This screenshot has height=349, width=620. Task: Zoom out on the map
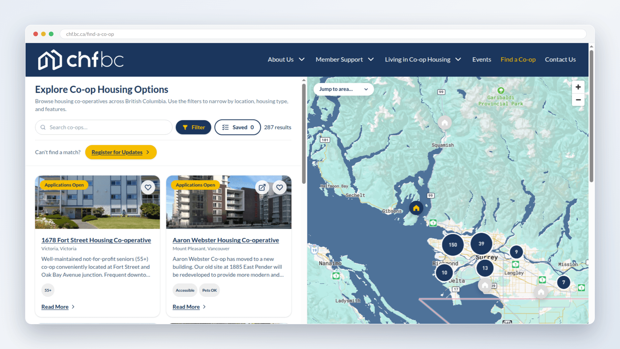(578, 100)
